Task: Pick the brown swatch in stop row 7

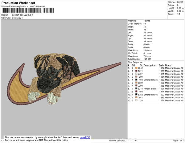Action: [136, 86]
